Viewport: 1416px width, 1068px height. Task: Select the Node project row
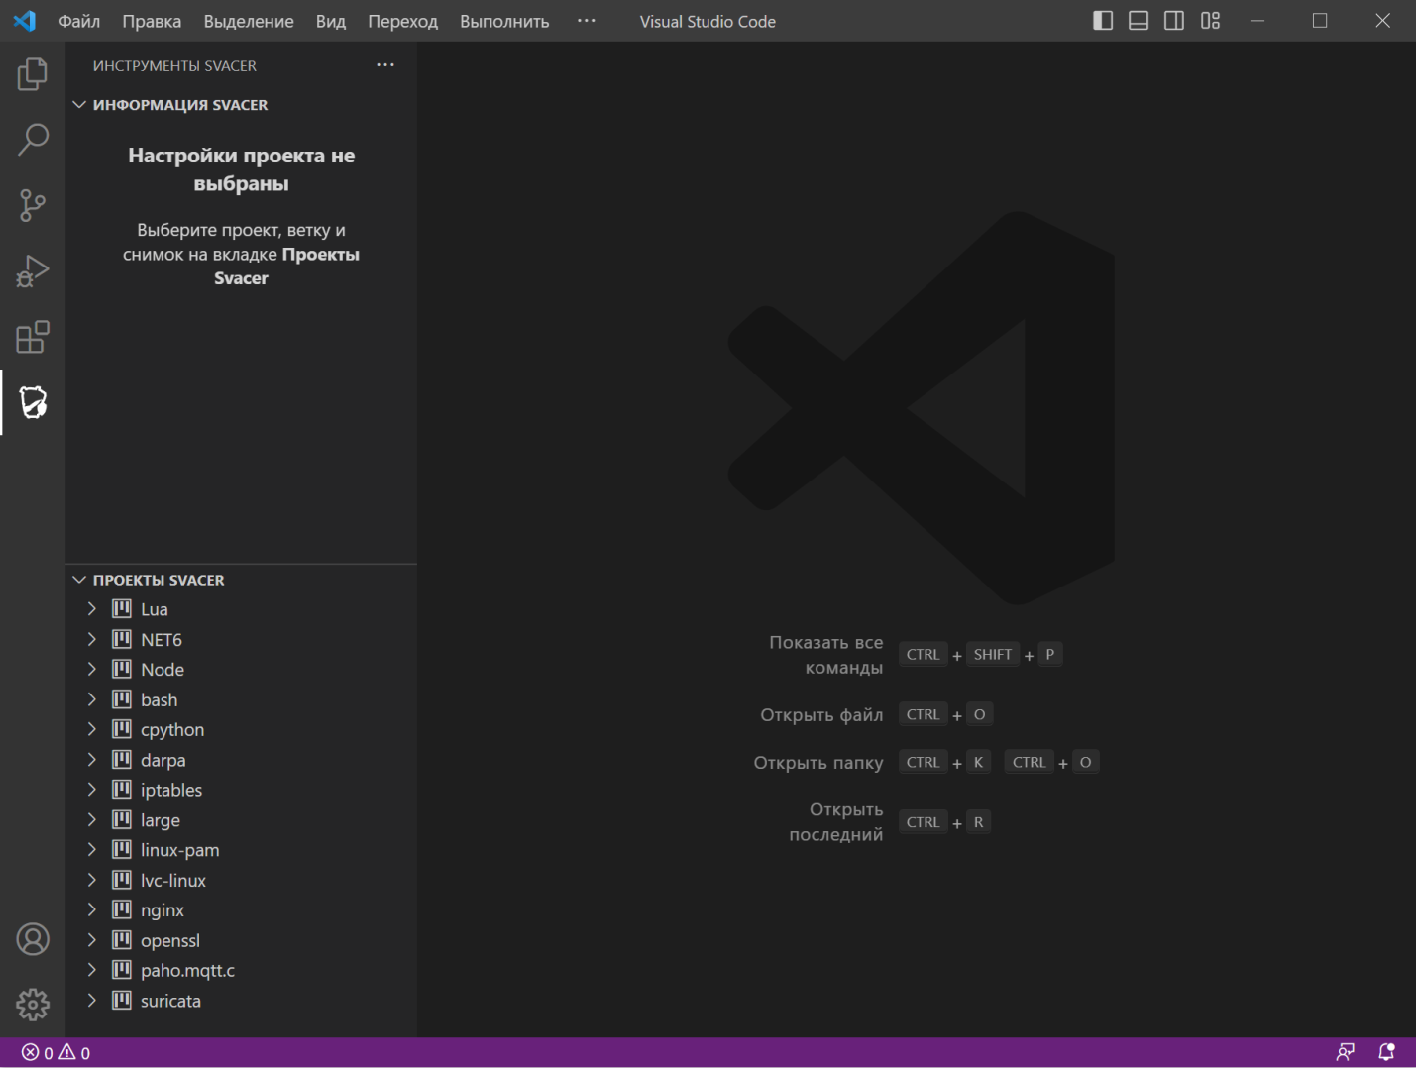(x=241, y=669)
